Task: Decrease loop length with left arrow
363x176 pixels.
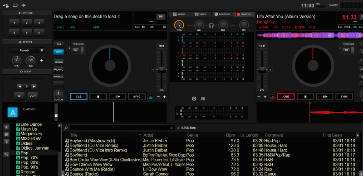Action: click(20, 86)
